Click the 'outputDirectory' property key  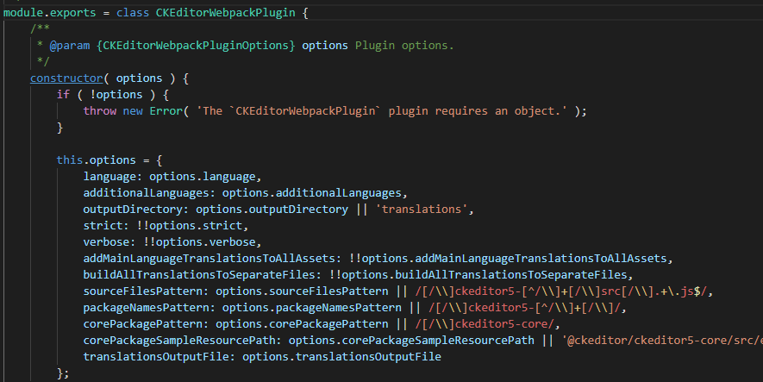(133, 210)
